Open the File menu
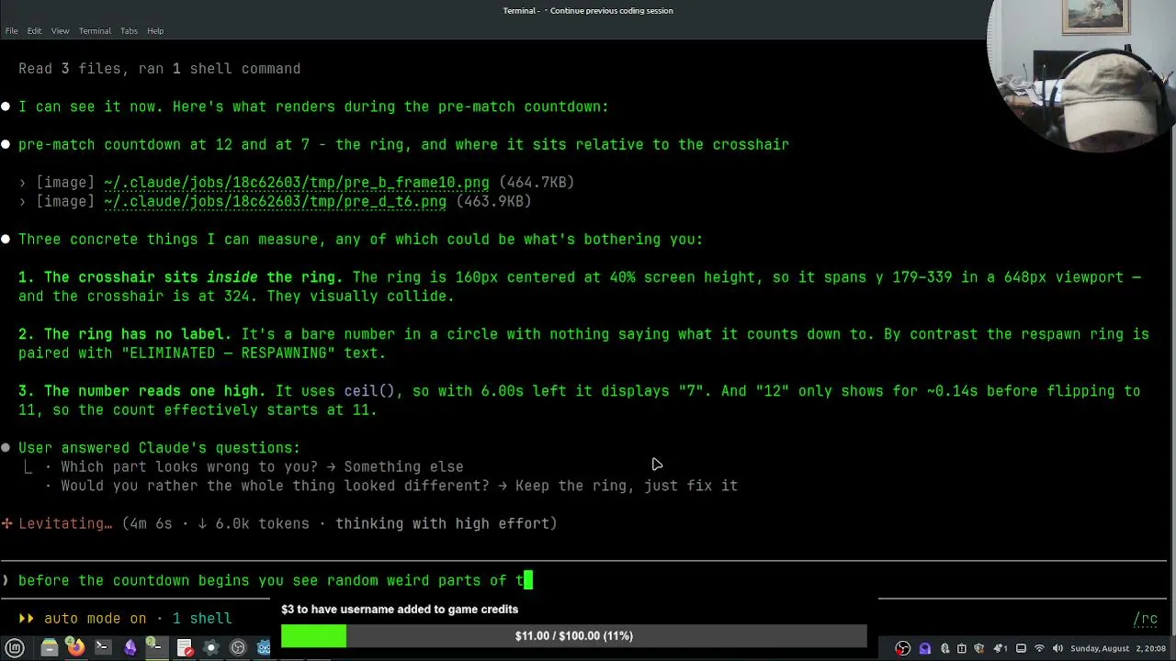The height and width of the screenshot is (661, 1176). point(11,31)
